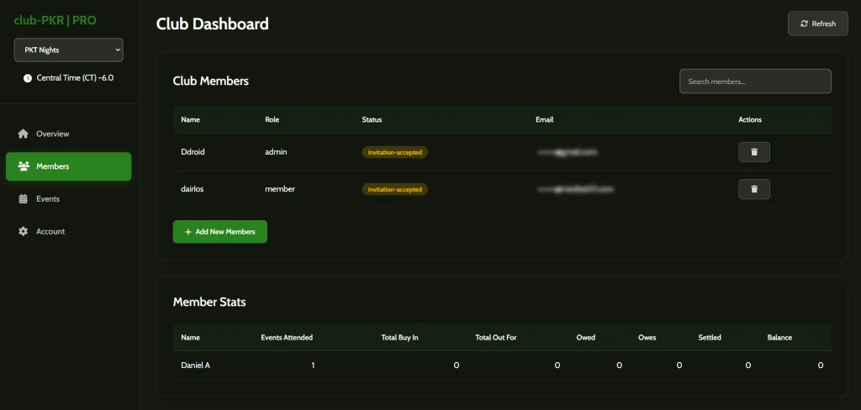The image size is (861, 410).
Task: Click the trash icon for dairlos
Action: [x=753, y=189]
